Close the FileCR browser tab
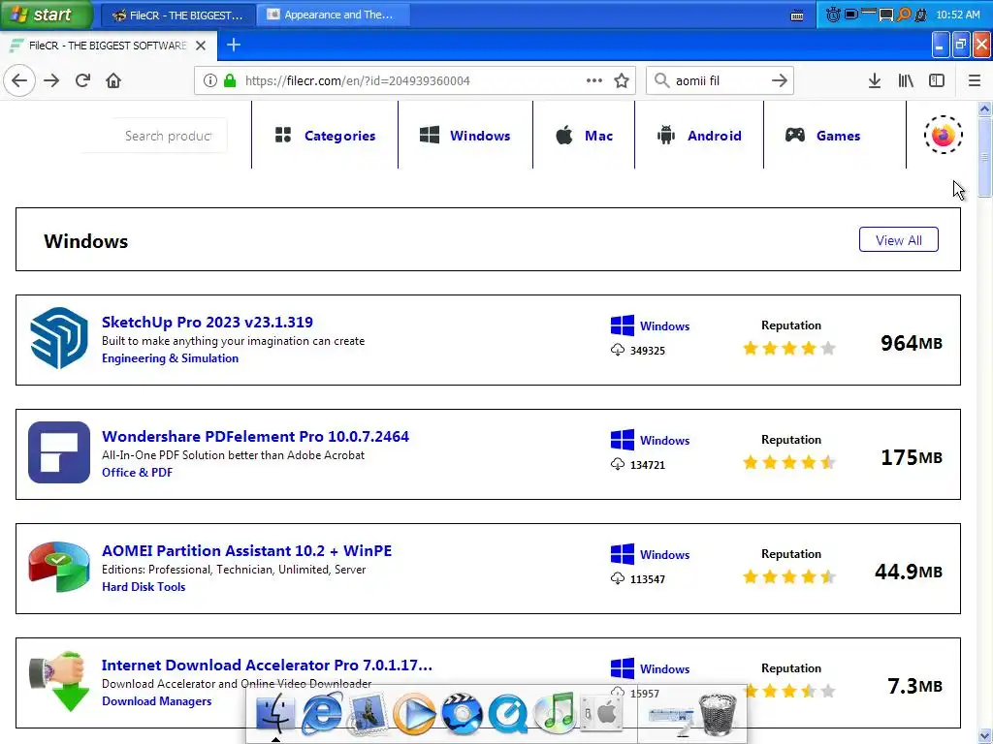993x744 pixels. pos(201,46)
